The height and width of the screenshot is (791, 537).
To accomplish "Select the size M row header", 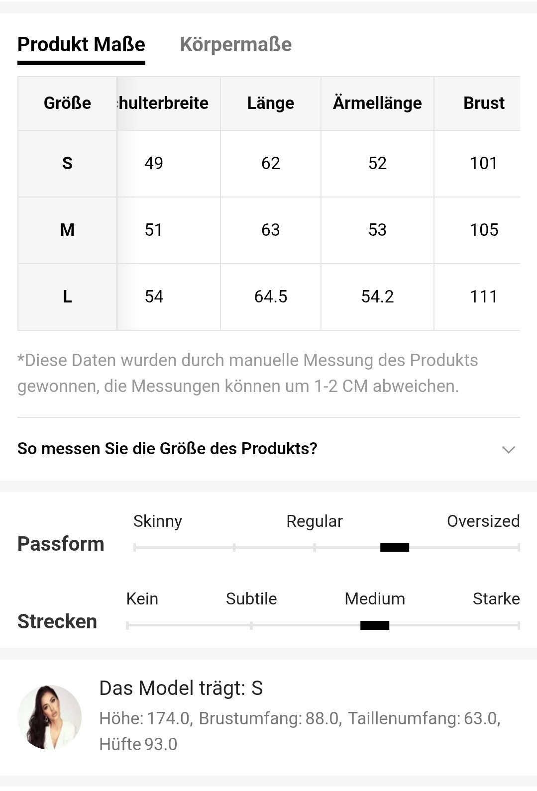I will (x=67, y=230).
